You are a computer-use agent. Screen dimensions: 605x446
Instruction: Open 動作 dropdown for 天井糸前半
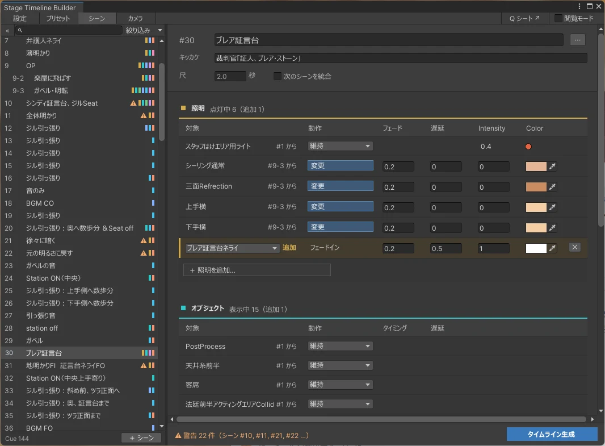coord(340,365)
